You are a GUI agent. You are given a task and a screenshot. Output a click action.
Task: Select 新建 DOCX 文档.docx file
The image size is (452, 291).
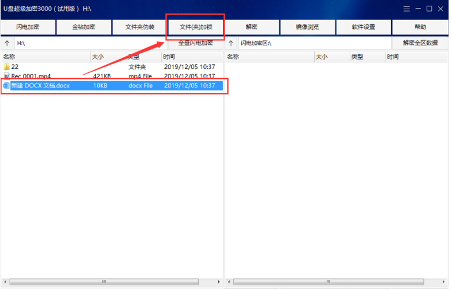[x=40, y=86]
